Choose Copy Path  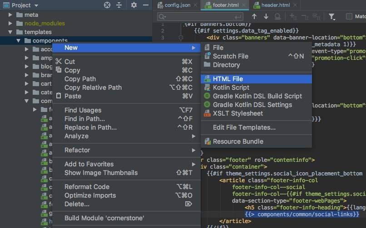coord(126,79)
